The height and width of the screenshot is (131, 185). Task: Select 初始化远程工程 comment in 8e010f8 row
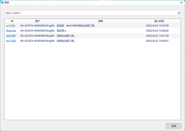[x=66, y=36]
